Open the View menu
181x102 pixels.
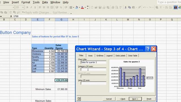(x=6, y=2)
